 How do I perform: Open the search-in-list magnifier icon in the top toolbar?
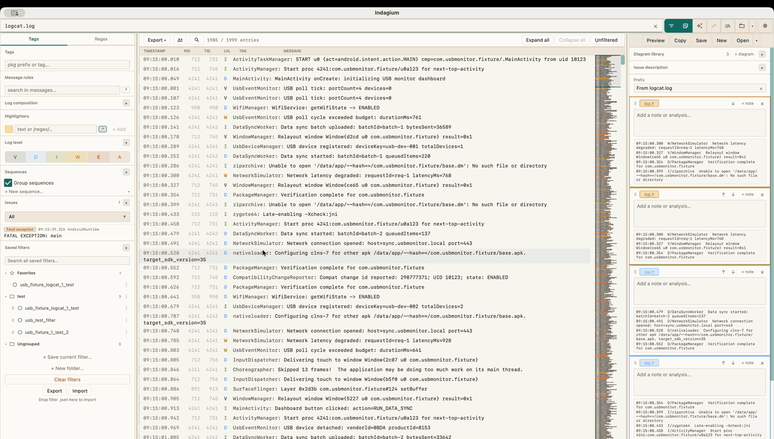click(727, 26)
